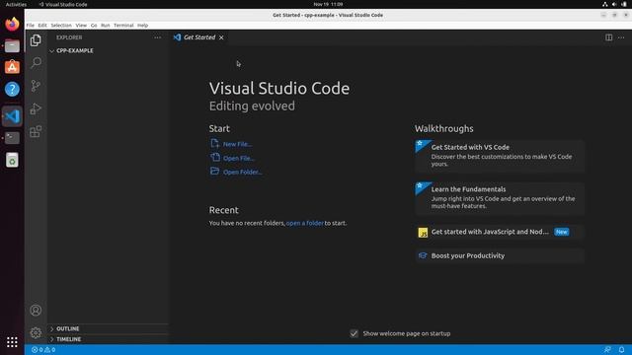Uncheck Show welcome page on startup
The height and width of the screenshot is (355, 632).
coord(354,333)
